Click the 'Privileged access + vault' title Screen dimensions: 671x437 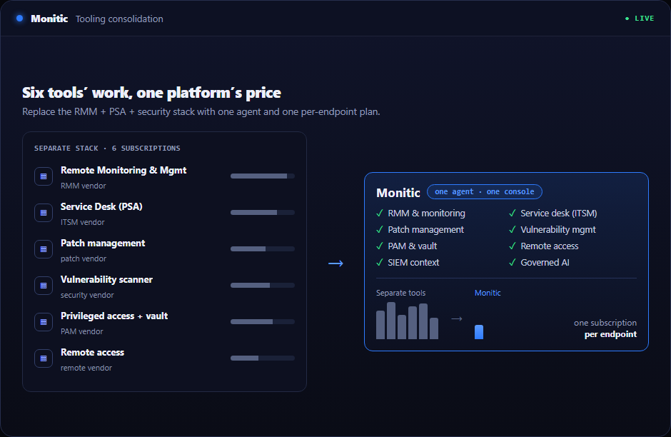click(113, 316)
